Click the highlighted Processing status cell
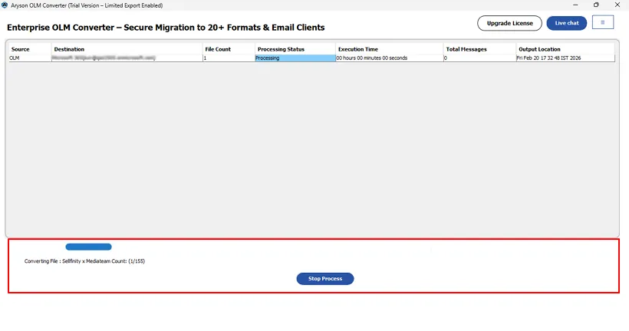 coord(295,57)
